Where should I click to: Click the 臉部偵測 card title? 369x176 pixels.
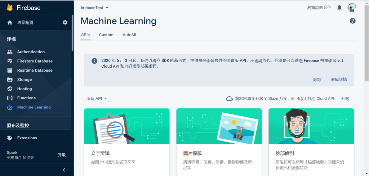285,154
